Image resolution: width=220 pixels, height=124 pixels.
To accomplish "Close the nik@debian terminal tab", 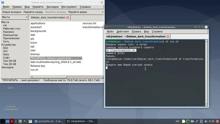I will [168, 37].
